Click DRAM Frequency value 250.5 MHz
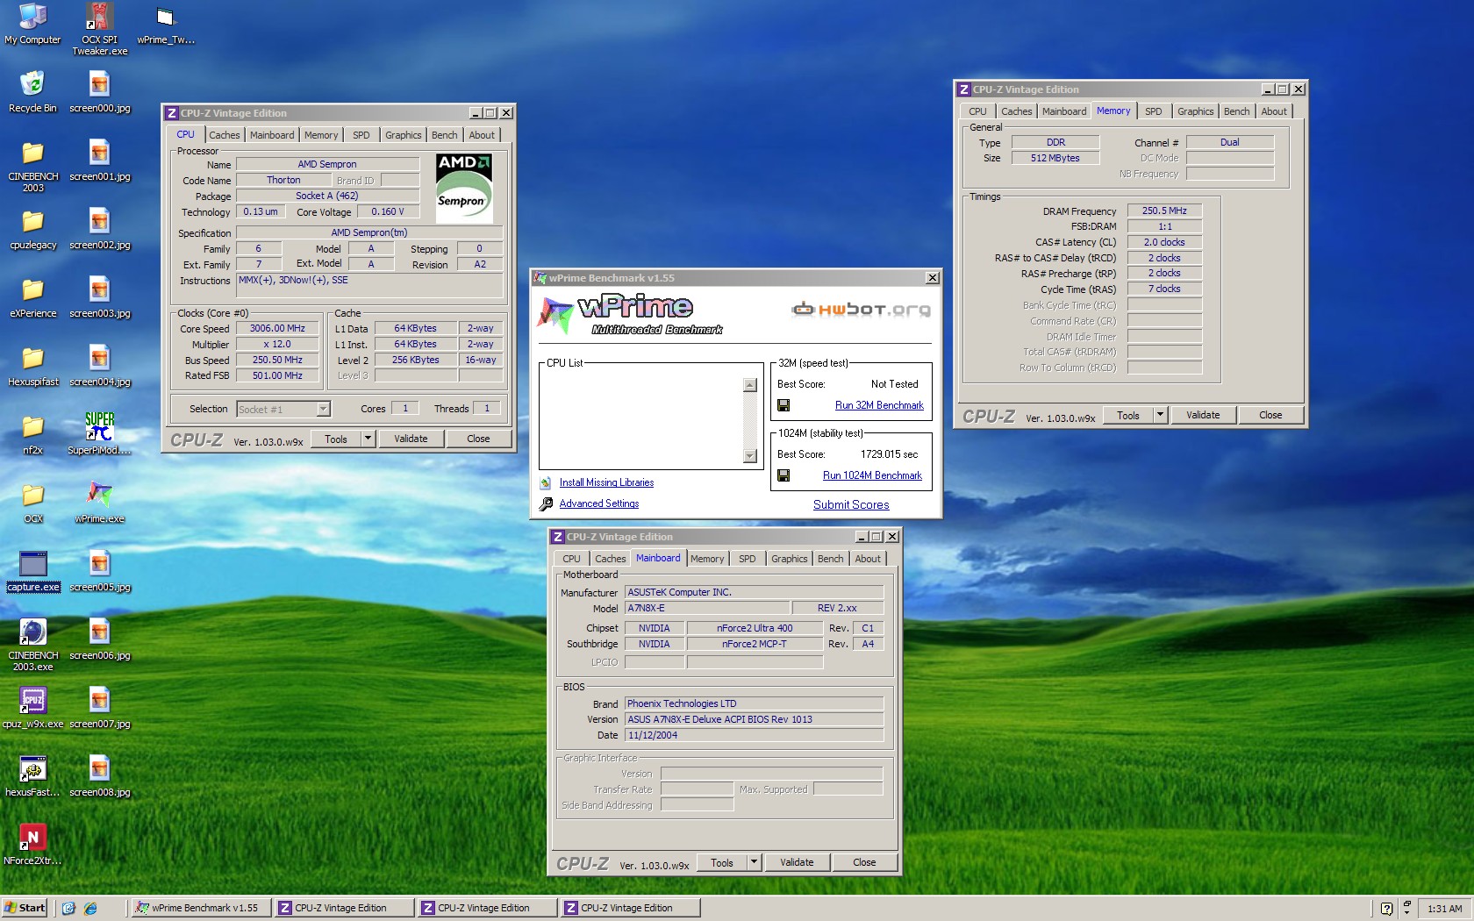This screenshot has height=921, width=1474. point(1164,211)
